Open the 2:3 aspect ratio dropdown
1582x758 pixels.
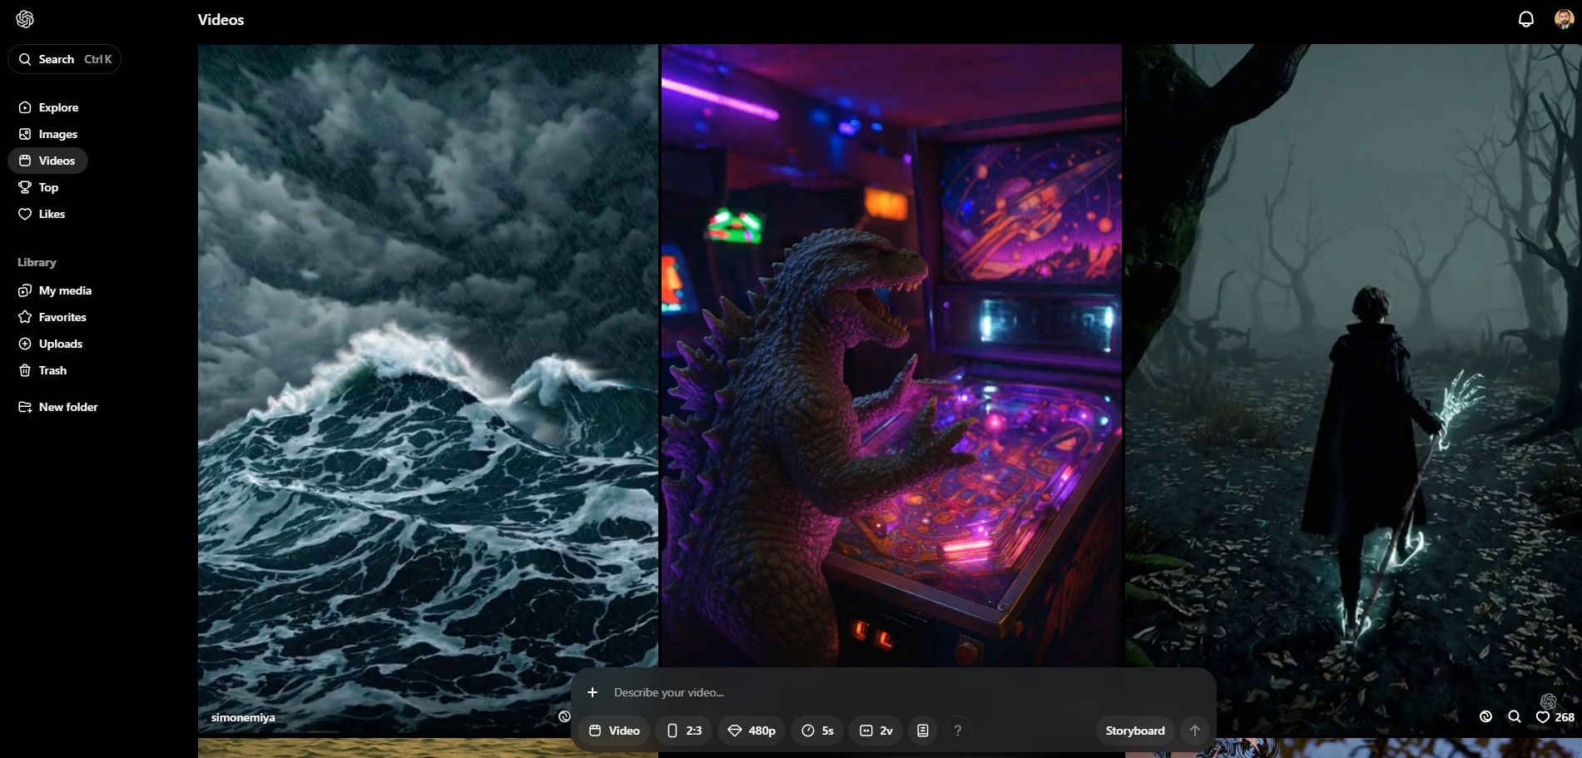pyautogui.click(x=684, y=731)
